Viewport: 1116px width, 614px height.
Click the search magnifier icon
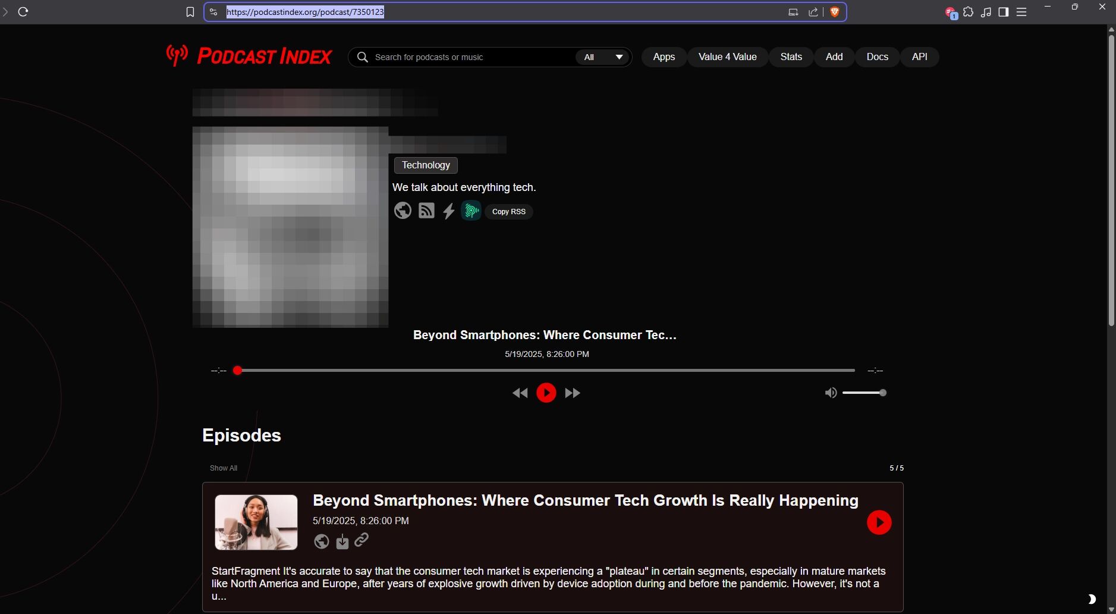pos(362,57)
